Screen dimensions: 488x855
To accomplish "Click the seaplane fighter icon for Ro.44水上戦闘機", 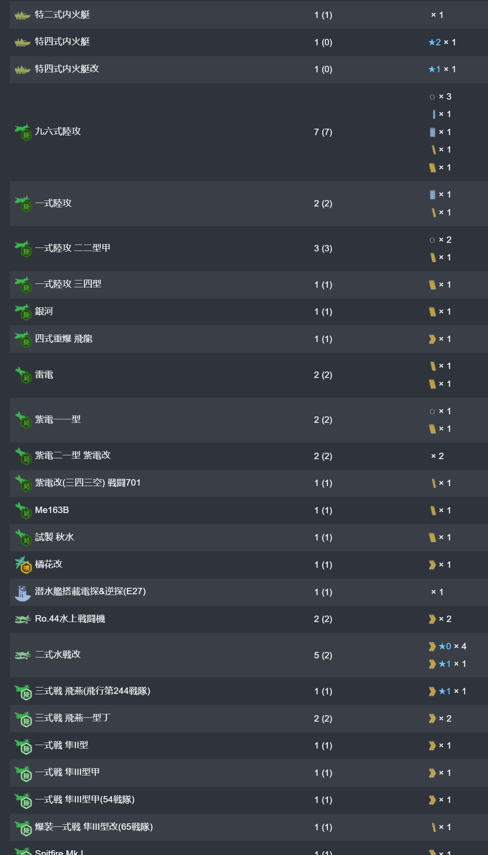I will 23,619.
